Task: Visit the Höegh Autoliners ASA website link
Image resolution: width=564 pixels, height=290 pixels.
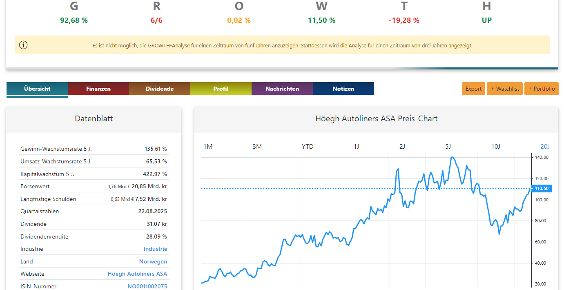Action: pyautogui.click(x=137, y=274)
